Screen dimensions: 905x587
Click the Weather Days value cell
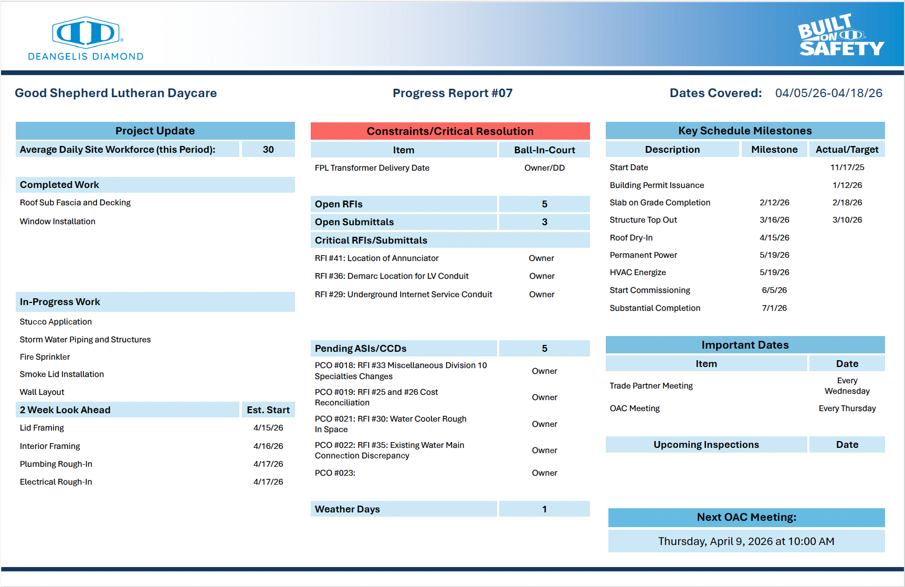(544, 509)
